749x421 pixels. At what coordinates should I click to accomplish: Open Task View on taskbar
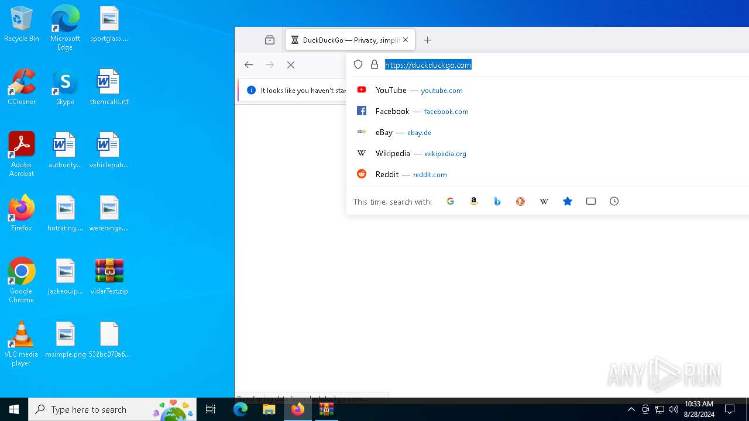coord(211,409)
